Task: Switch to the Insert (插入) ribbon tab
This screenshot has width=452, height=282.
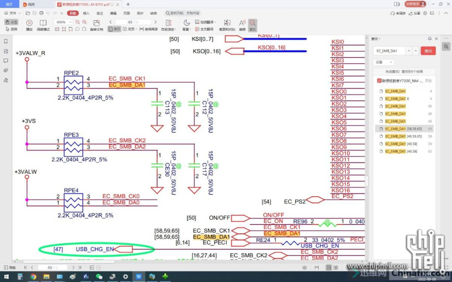Action: click(86, 13)
